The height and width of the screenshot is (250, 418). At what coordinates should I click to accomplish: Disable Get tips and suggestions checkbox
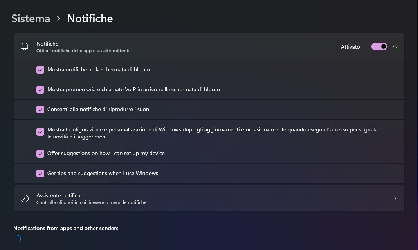coord(40,174)
